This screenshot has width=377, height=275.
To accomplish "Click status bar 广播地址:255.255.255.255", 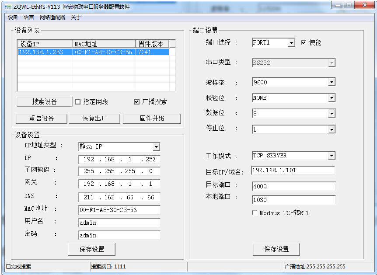I will coord(315,267).
